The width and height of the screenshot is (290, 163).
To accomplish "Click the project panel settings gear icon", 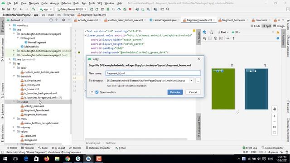I will coord(63,20).
